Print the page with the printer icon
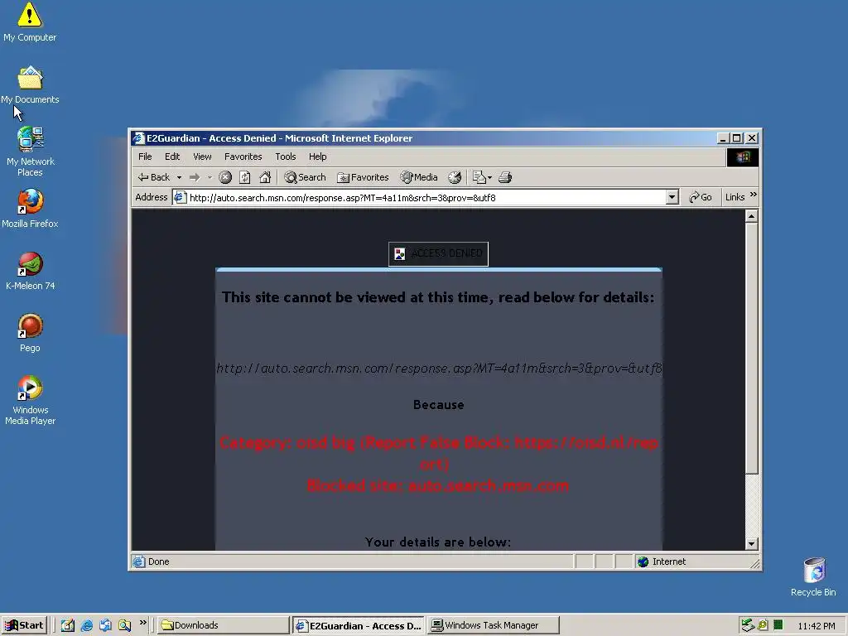The image size is (848, 636). pos(505,177)
